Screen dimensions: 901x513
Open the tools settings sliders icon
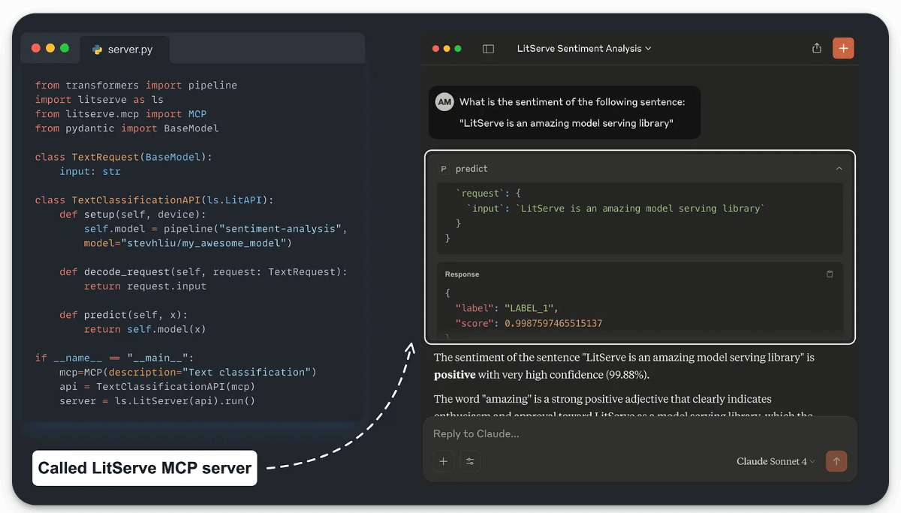tap(470, 461)
